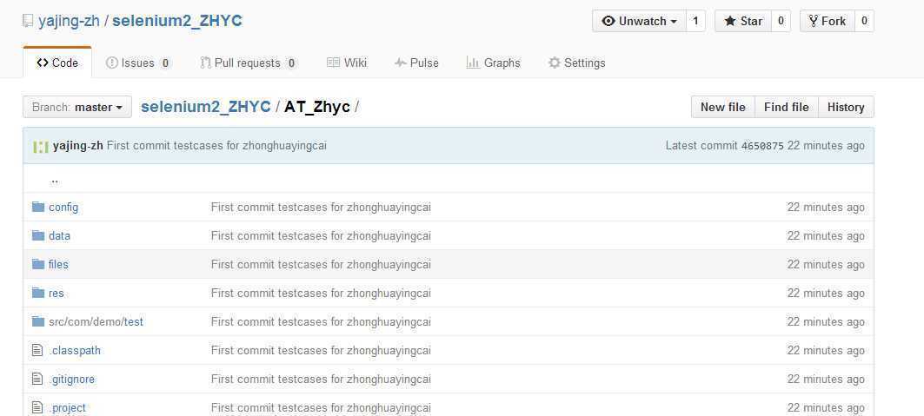Open the files folder name link
The width and height of the screenshot is (924, 416).
[x=58, y=264]
